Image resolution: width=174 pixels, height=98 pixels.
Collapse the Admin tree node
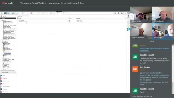coord(1,20)
